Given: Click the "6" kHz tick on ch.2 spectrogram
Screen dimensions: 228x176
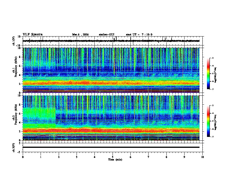Looking at the screenshot, I should pyautogui.click(x=20, y=114).
